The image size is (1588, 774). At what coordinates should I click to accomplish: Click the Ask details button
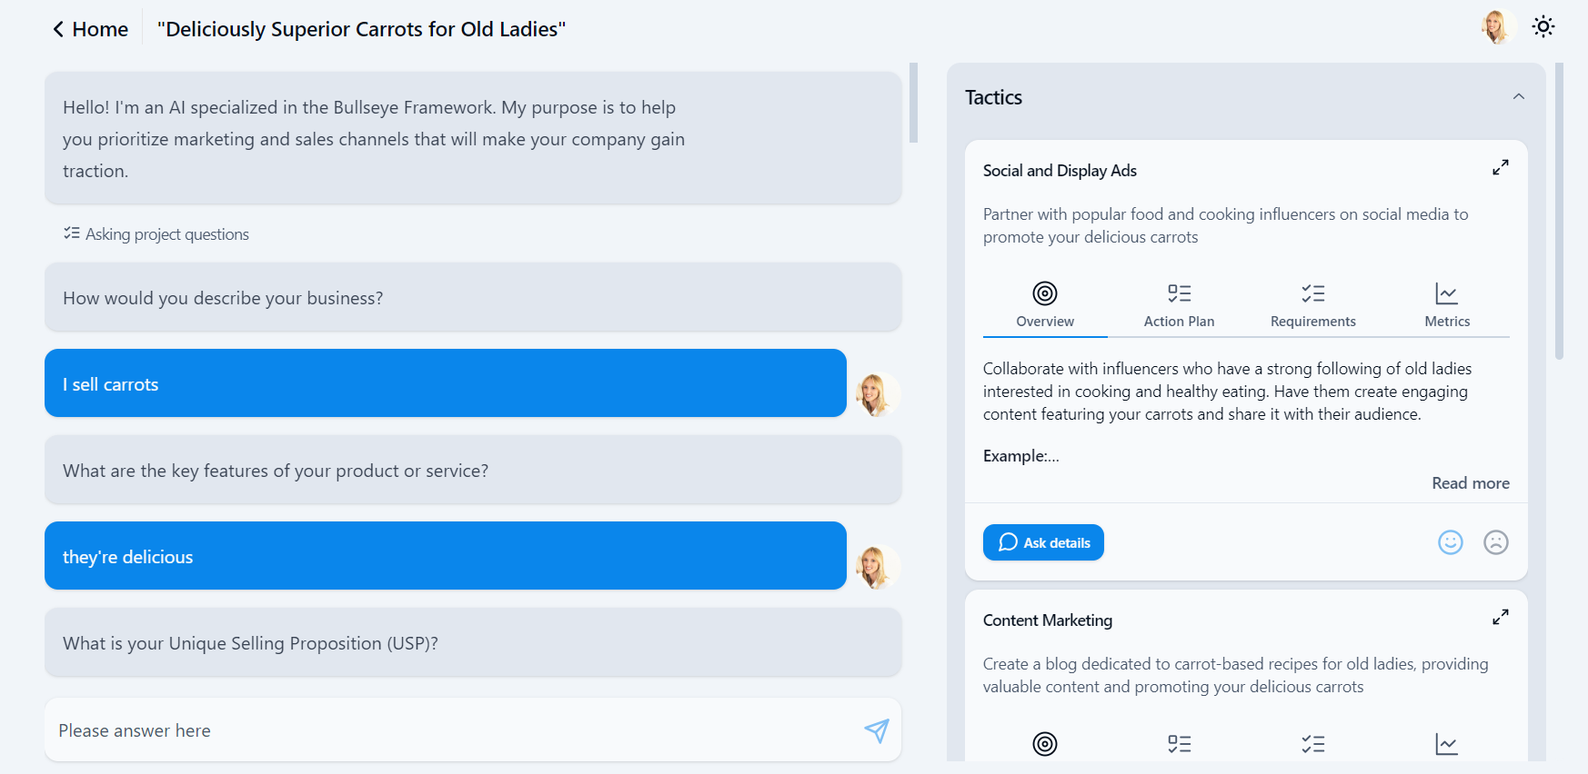pyautogui.click(x=1043, y=542)
